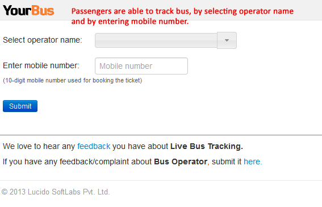Image resolution: width=322 pixels, height=207 pixels.
Task: Click 'If you have any feedback/complaint about' text
Action: point(77,162)
